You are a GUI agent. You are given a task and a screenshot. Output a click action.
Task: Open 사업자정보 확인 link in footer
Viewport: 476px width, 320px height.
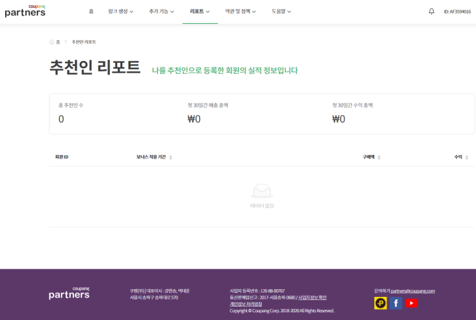pos(312,298)
